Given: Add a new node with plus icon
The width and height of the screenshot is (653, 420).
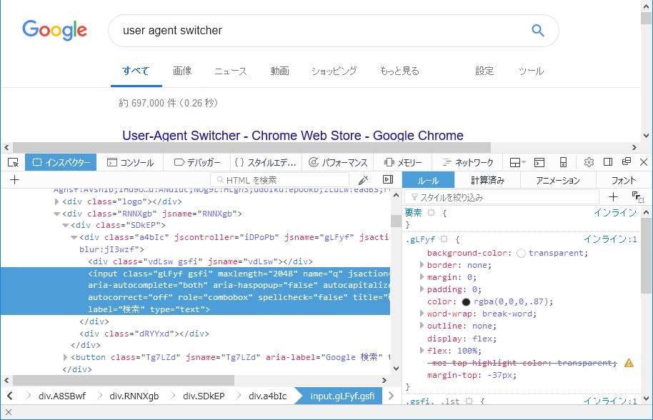Looking at the screenshot, I should (x=14, y=180).
